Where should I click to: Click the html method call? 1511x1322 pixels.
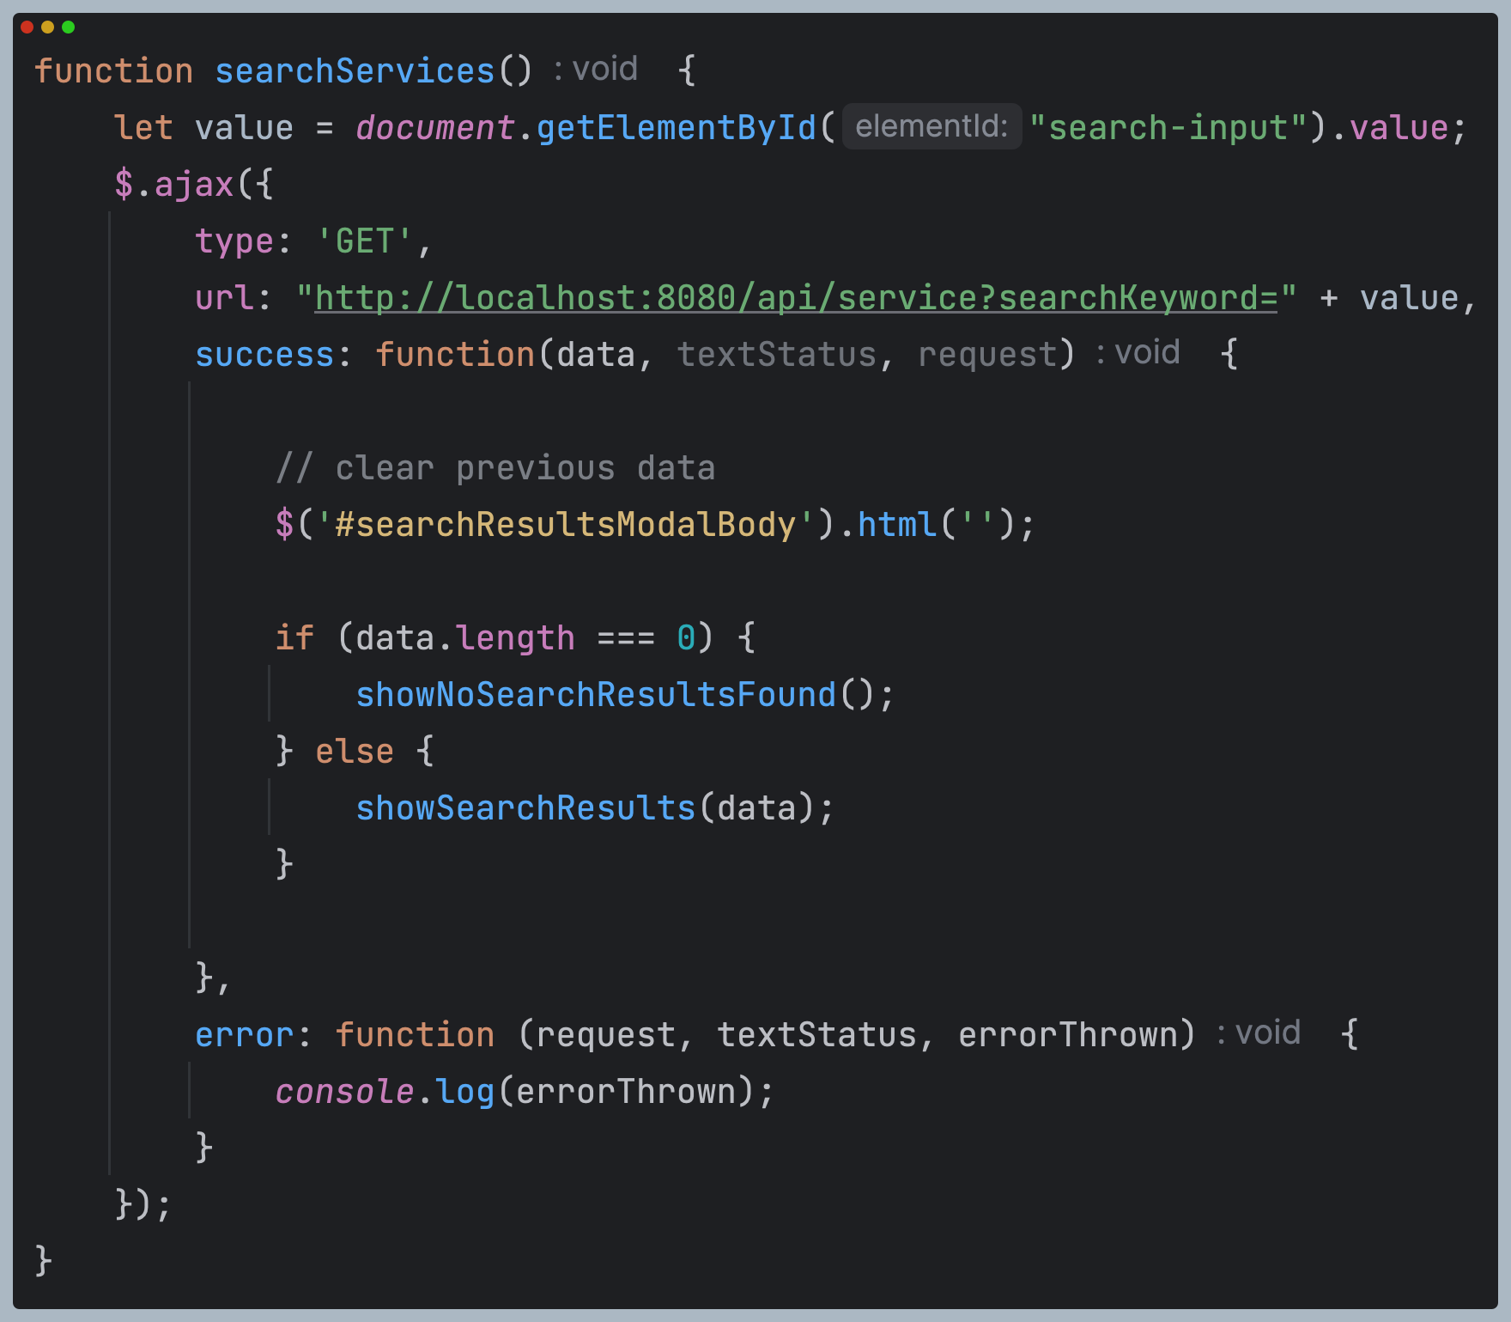click(896, 525)
